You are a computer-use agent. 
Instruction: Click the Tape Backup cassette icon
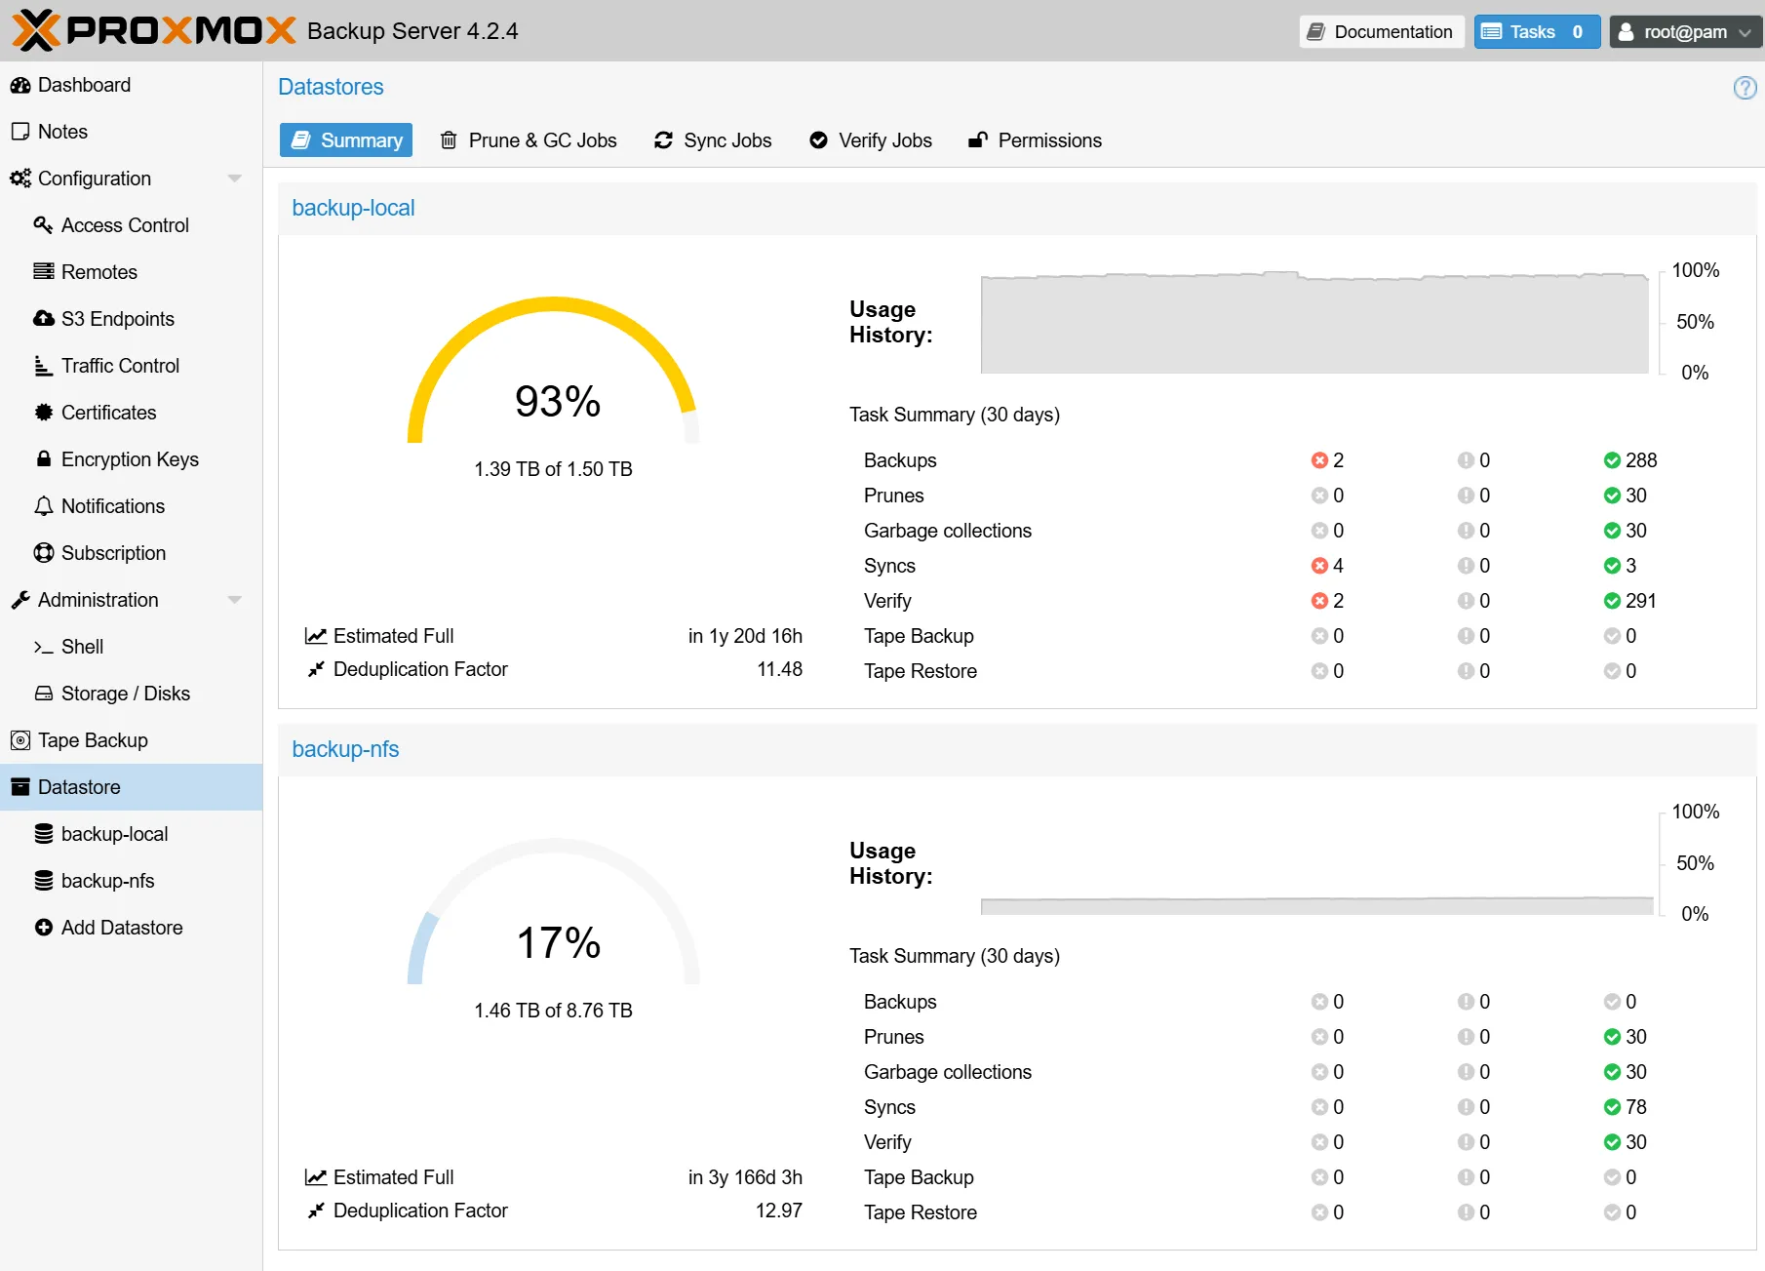[x=20, y=740]
